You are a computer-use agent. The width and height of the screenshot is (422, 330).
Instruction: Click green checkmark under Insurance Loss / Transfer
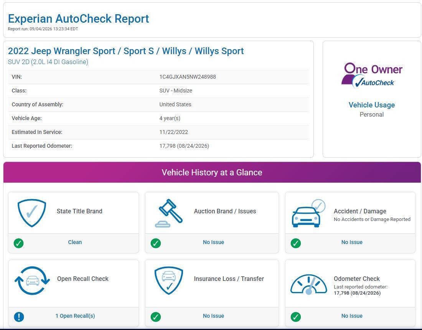click(x=155, y=317)
